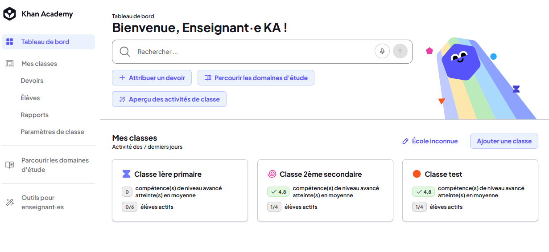The image size is (549, 252).
Task: Activate the microphone voice search button
Action: (382, 51)
